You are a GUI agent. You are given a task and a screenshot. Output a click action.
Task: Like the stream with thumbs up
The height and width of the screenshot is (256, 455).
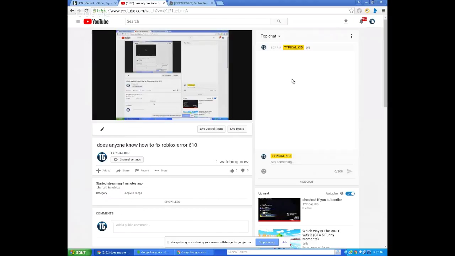[232, 171]
